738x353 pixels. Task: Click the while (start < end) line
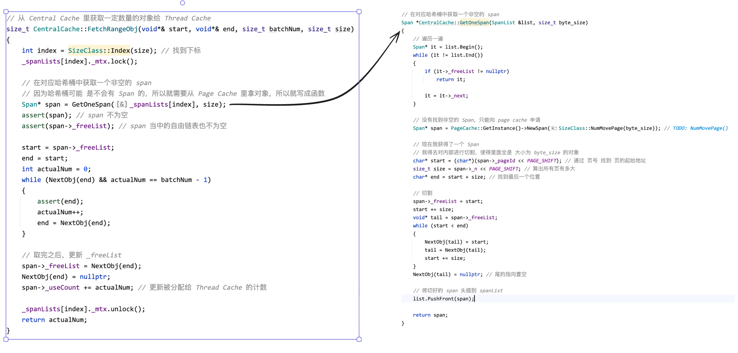click(440, 226)
